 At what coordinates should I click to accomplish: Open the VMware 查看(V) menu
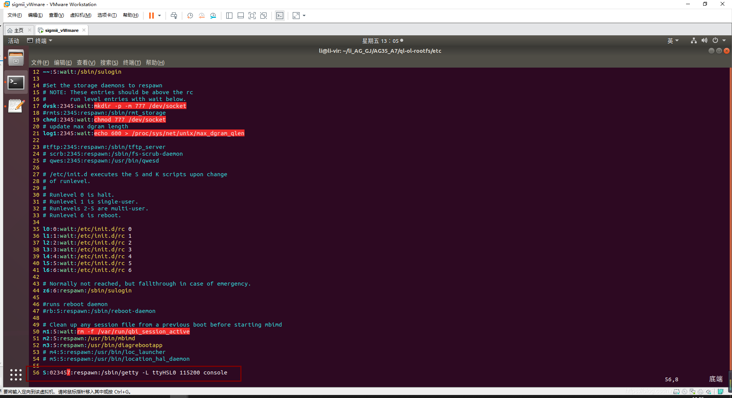(56, 15)
